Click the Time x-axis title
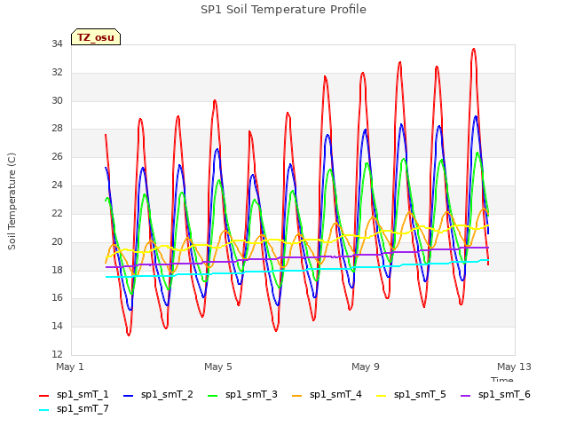 coord(502,379)
